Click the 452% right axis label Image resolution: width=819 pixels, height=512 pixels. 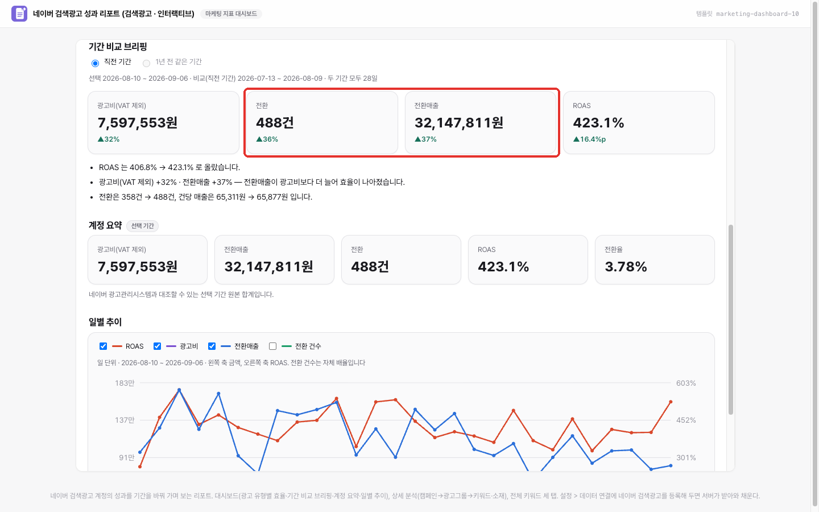coord(686,420)
